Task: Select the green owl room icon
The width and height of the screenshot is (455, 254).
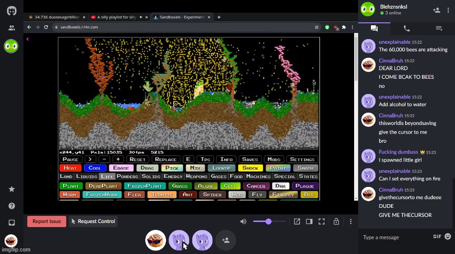Action: click(x=11, y=46)
